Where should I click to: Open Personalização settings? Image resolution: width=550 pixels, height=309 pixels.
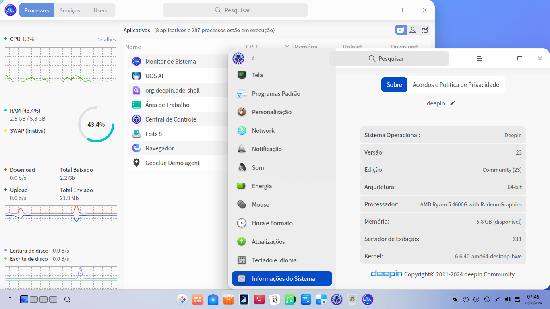click(282, 112)
